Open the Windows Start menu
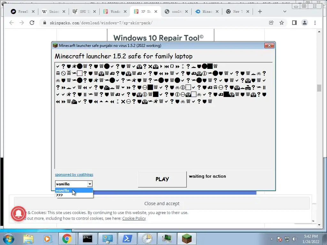Screen dimensions: 327x245 point(8,239)
